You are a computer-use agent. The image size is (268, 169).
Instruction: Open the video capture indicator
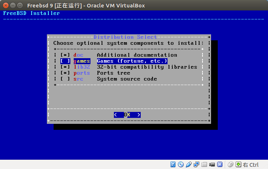212,165
